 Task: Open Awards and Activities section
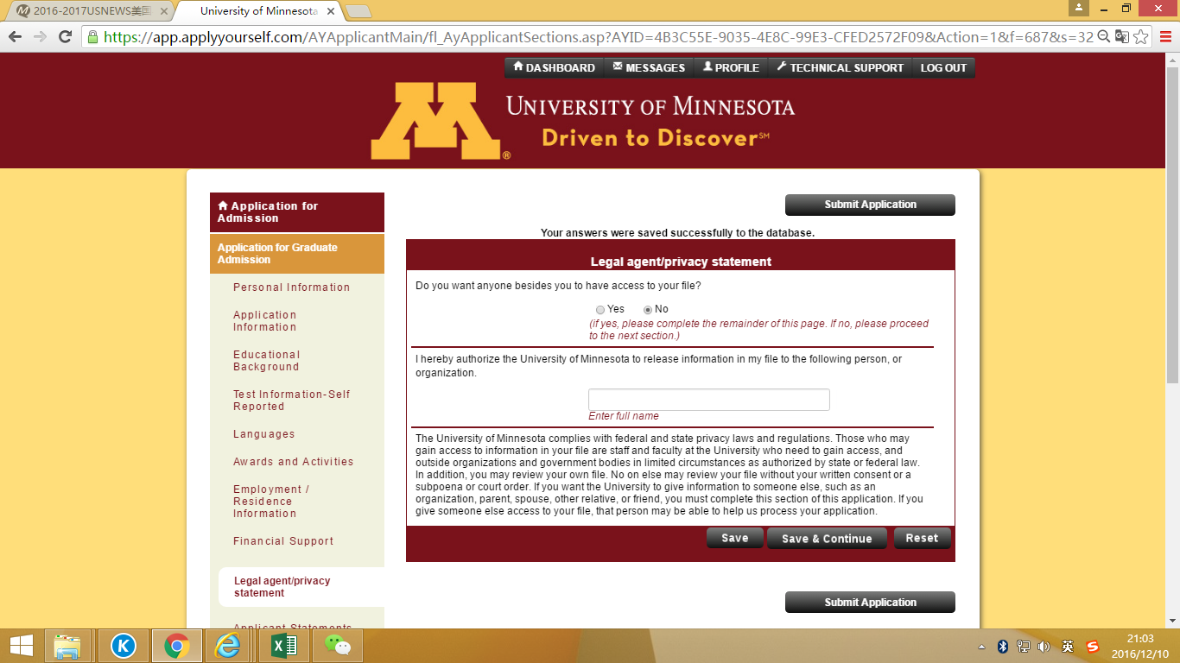pyautogui.click(x=294, y=462)
